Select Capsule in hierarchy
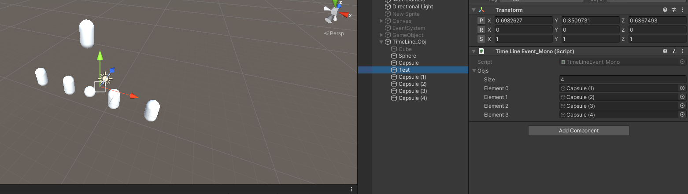688x194 pixels. (x=408, y=63)
